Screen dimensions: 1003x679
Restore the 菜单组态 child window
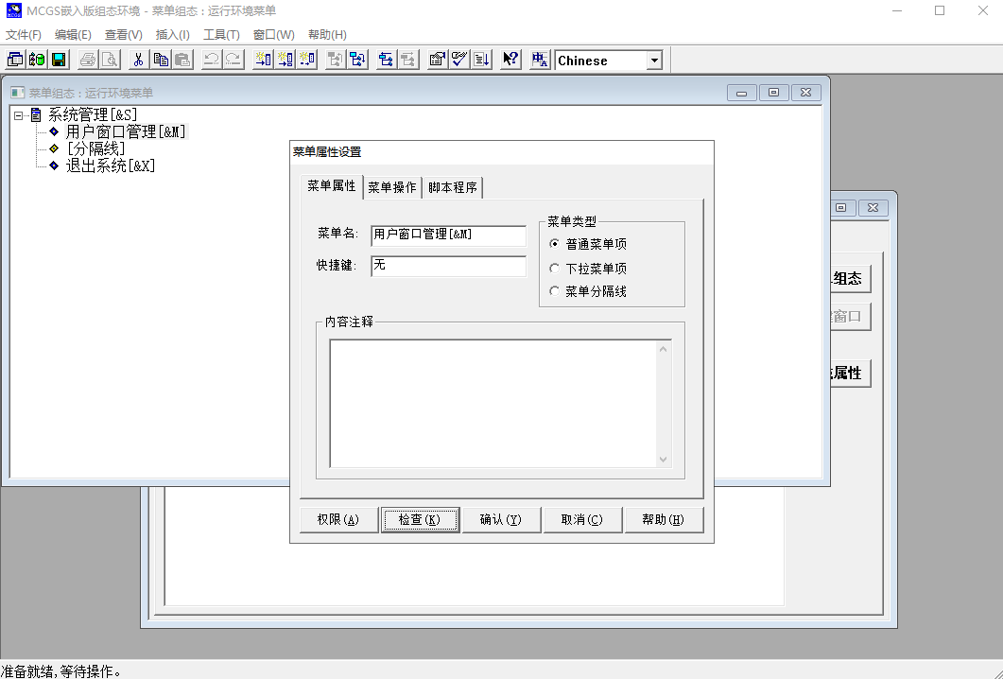[x=773, y=93]
